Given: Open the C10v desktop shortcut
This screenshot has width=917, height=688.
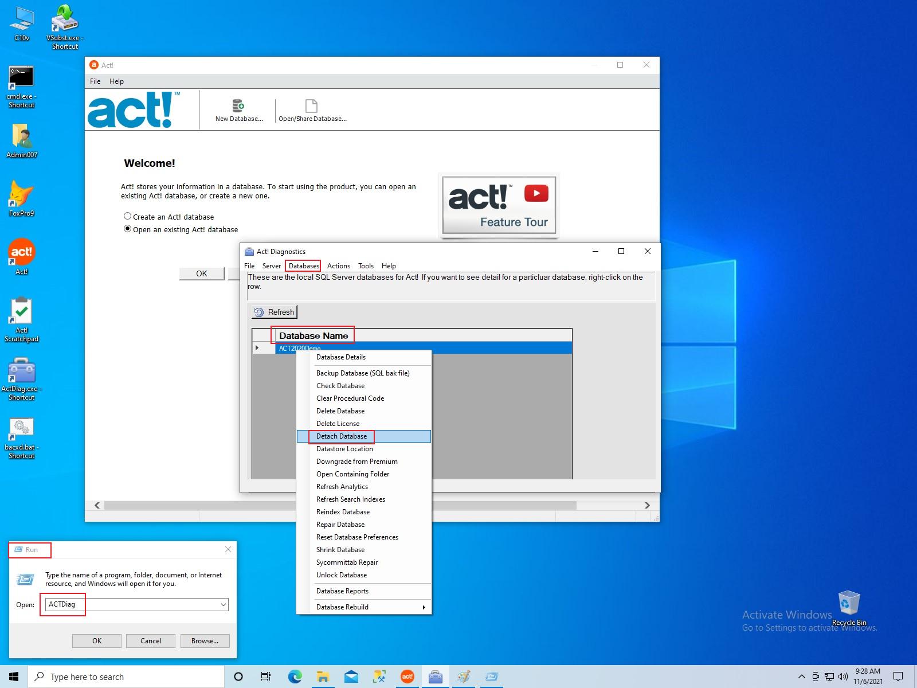Looking at the screenshot, I should click(x=22, y=23).
